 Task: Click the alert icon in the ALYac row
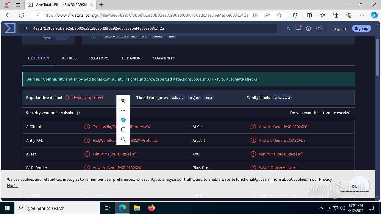[253, 127]
